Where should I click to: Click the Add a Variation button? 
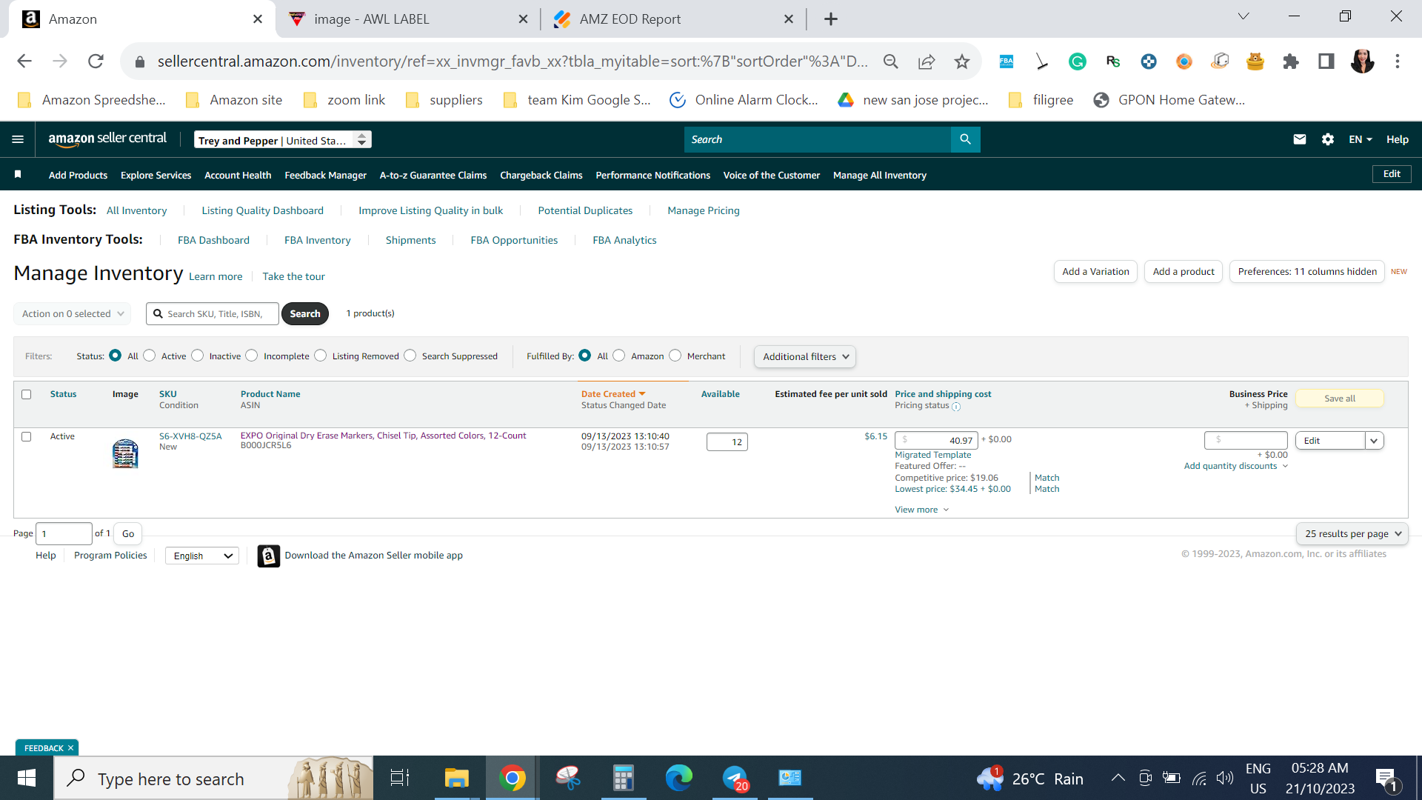pos(1095,272)
